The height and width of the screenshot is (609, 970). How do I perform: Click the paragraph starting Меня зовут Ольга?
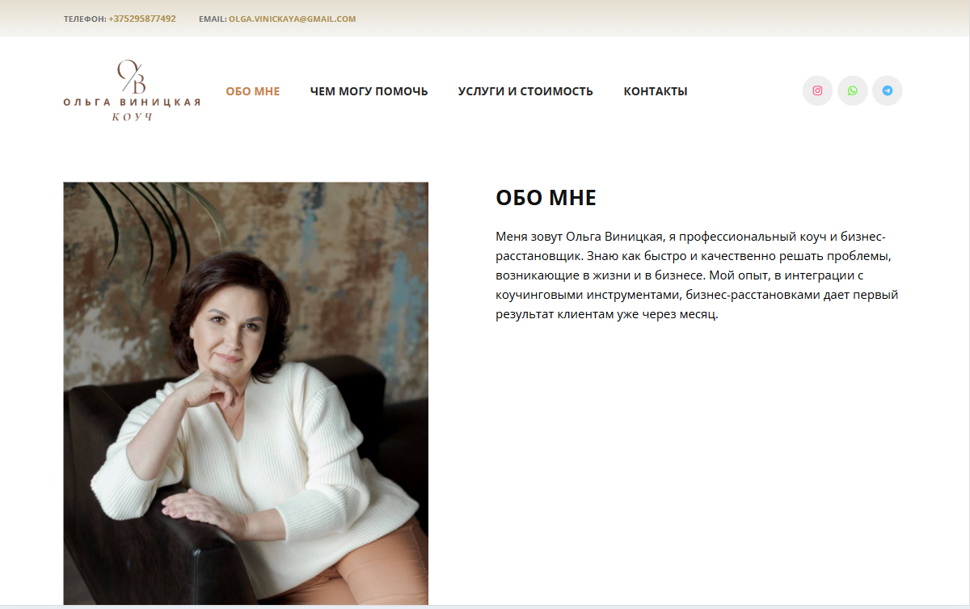697,275
